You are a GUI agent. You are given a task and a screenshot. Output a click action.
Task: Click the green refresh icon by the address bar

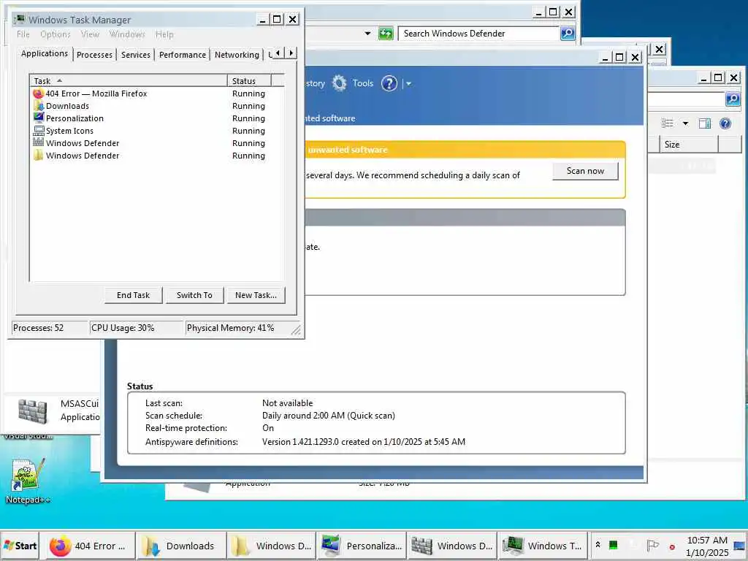point(386,34)
